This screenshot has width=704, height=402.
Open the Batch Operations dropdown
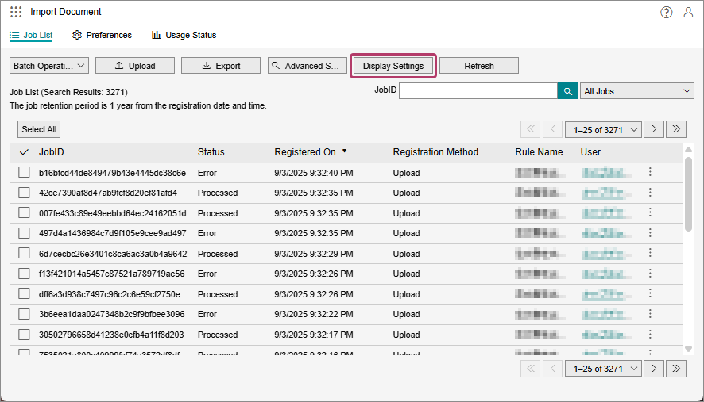[x=49, y=66]
